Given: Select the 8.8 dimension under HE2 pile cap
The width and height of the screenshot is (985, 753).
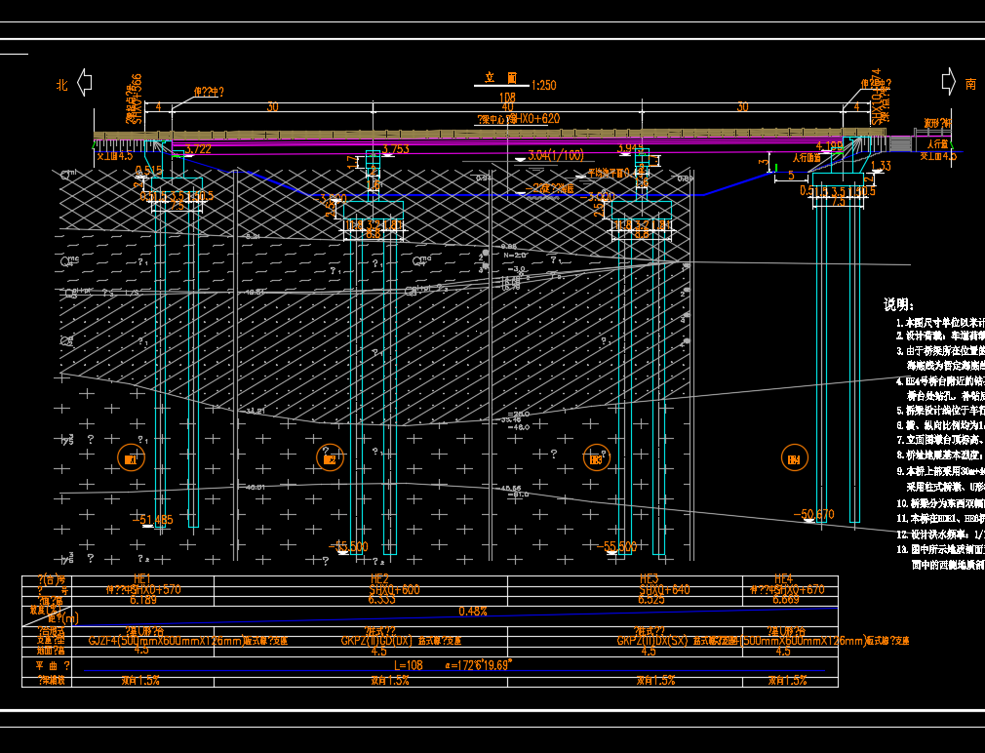Looking at the screenshot, I should click(374, 234).
